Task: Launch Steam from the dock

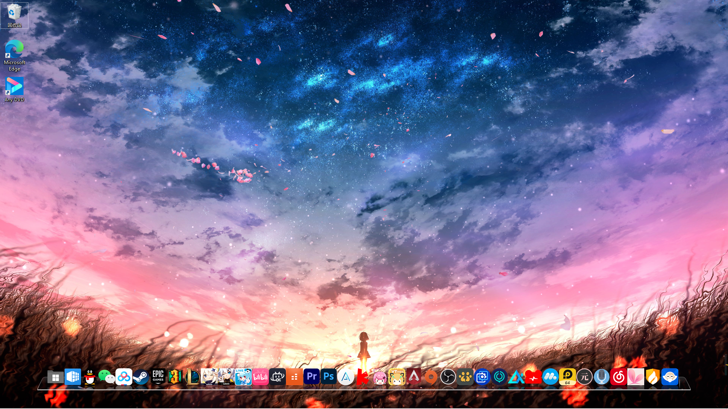Action: tap(141, 377)
